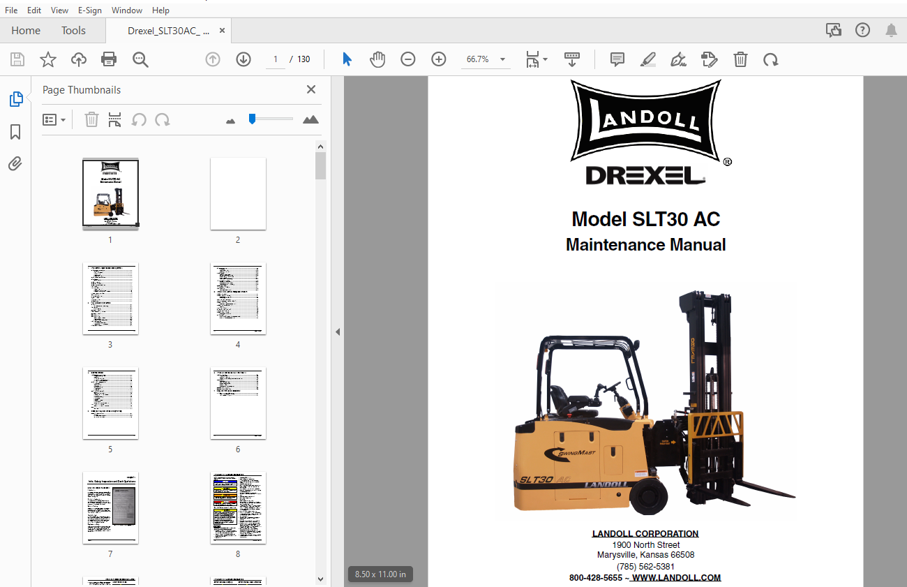Print the document using the printer icon
Viewport: 907px width, 587px height.
click(109, 59)
